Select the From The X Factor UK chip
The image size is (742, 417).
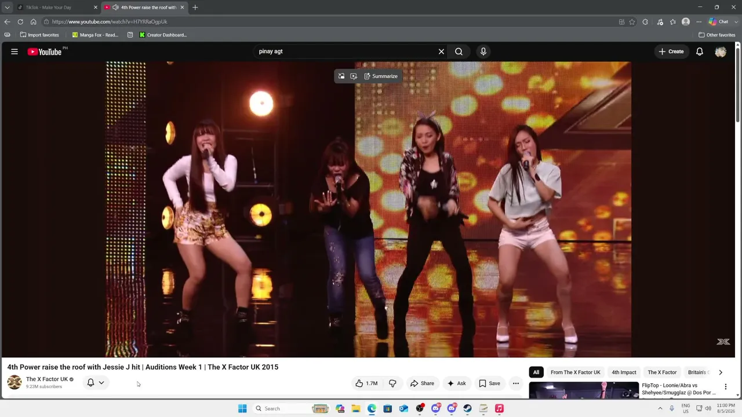click(576, 372)
